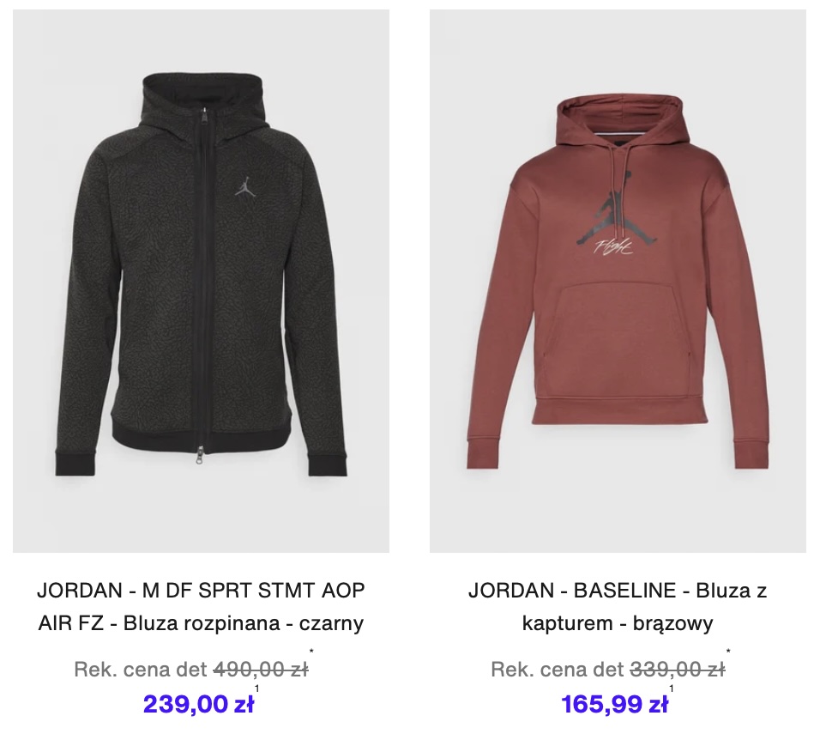Screen dimensions: 820x740
Task: Click the 239,00 zł sale price
Action: point(199,704)
